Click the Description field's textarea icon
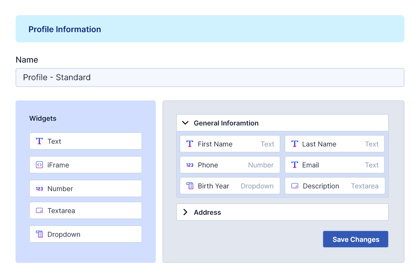 (x=295, y=186)
